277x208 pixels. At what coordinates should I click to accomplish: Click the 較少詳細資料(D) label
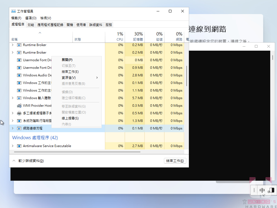pyautogui.click(x=31, y=161)
